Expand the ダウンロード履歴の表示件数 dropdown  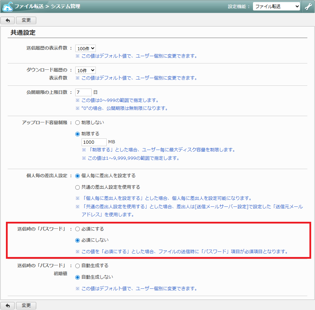point(85,70)
